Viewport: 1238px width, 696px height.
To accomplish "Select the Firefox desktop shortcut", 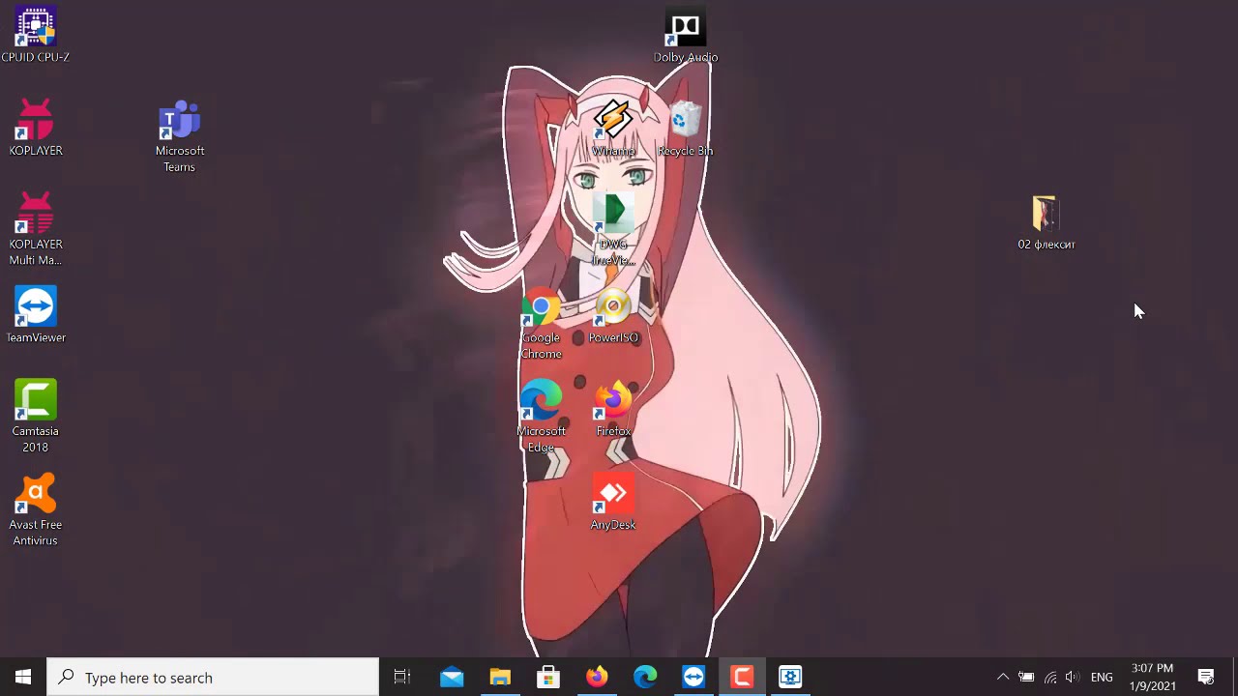I will coord(613,409).
